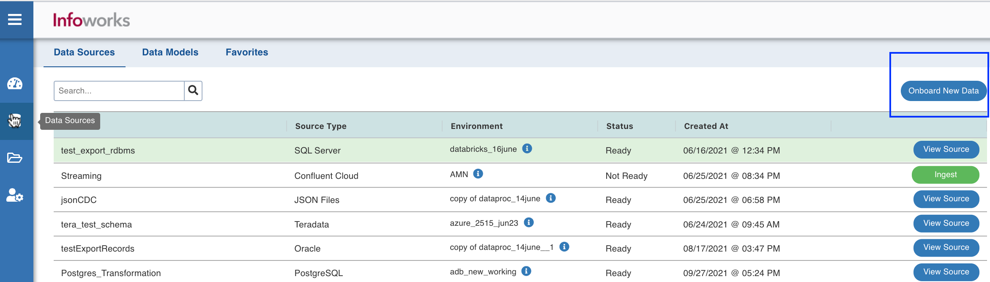The image size is (990, 282).
Task: Select the test_export_rdbms source name
Action: click(98, 151)
